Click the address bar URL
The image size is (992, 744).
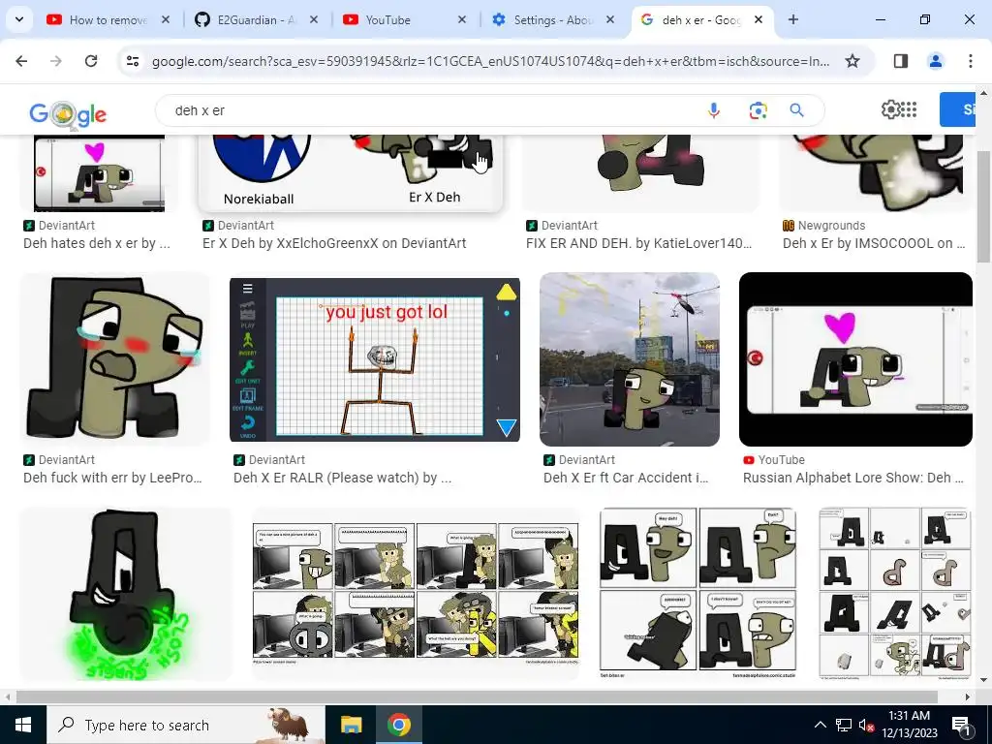[x=490, y=61]
